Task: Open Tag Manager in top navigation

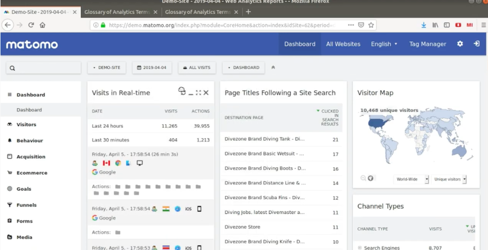Action: click(428, 44)
